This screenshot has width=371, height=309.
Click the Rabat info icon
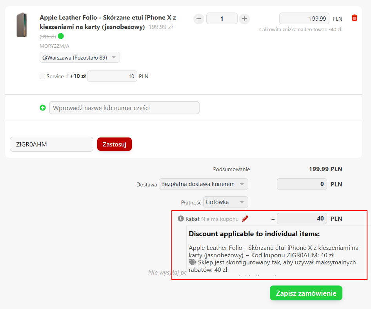(x=180, y=219)
